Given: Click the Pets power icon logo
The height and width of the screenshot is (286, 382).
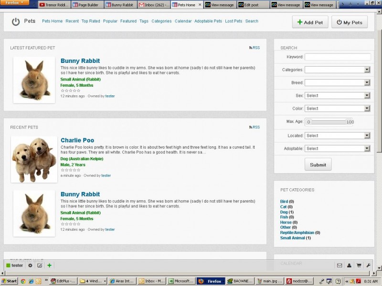Looking at the screenshot, I should 16,21.
